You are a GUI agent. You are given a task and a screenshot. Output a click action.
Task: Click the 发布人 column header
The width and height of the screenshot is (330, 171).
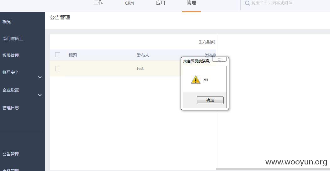143,55
